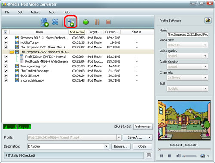Click the Add Profile toolbar icon

pos(71,22)
